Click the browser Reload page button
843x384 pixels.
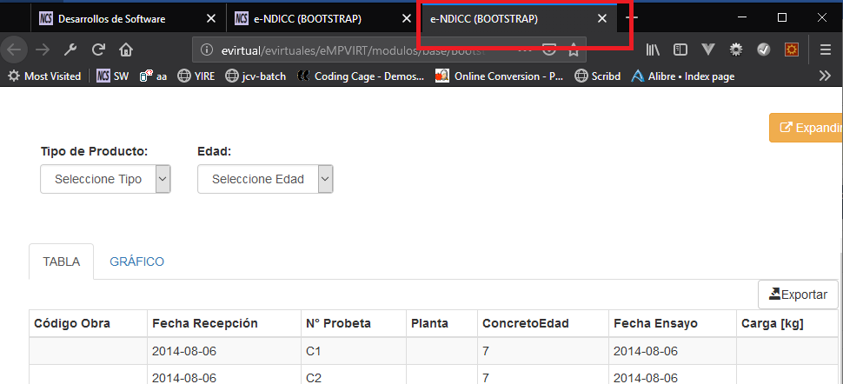pyautogui.click(x=98, y=50)
